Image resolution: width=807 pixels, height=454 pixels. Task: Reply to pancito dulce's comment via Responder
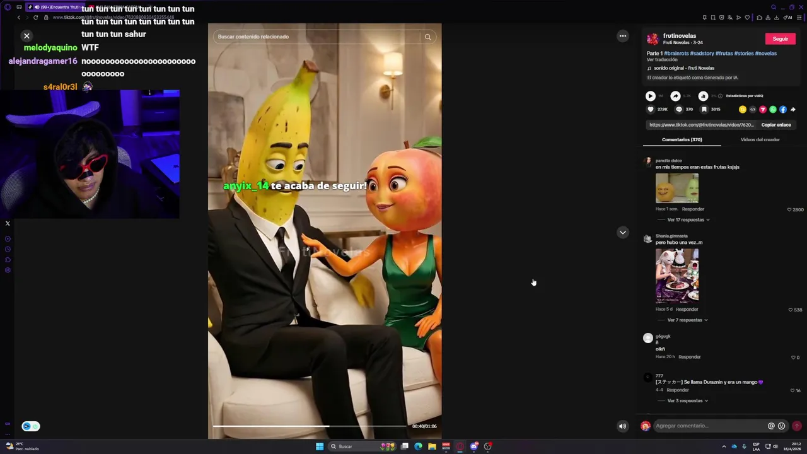(693, 209)
